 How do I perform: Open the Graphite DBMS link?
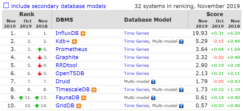(67, 57)
